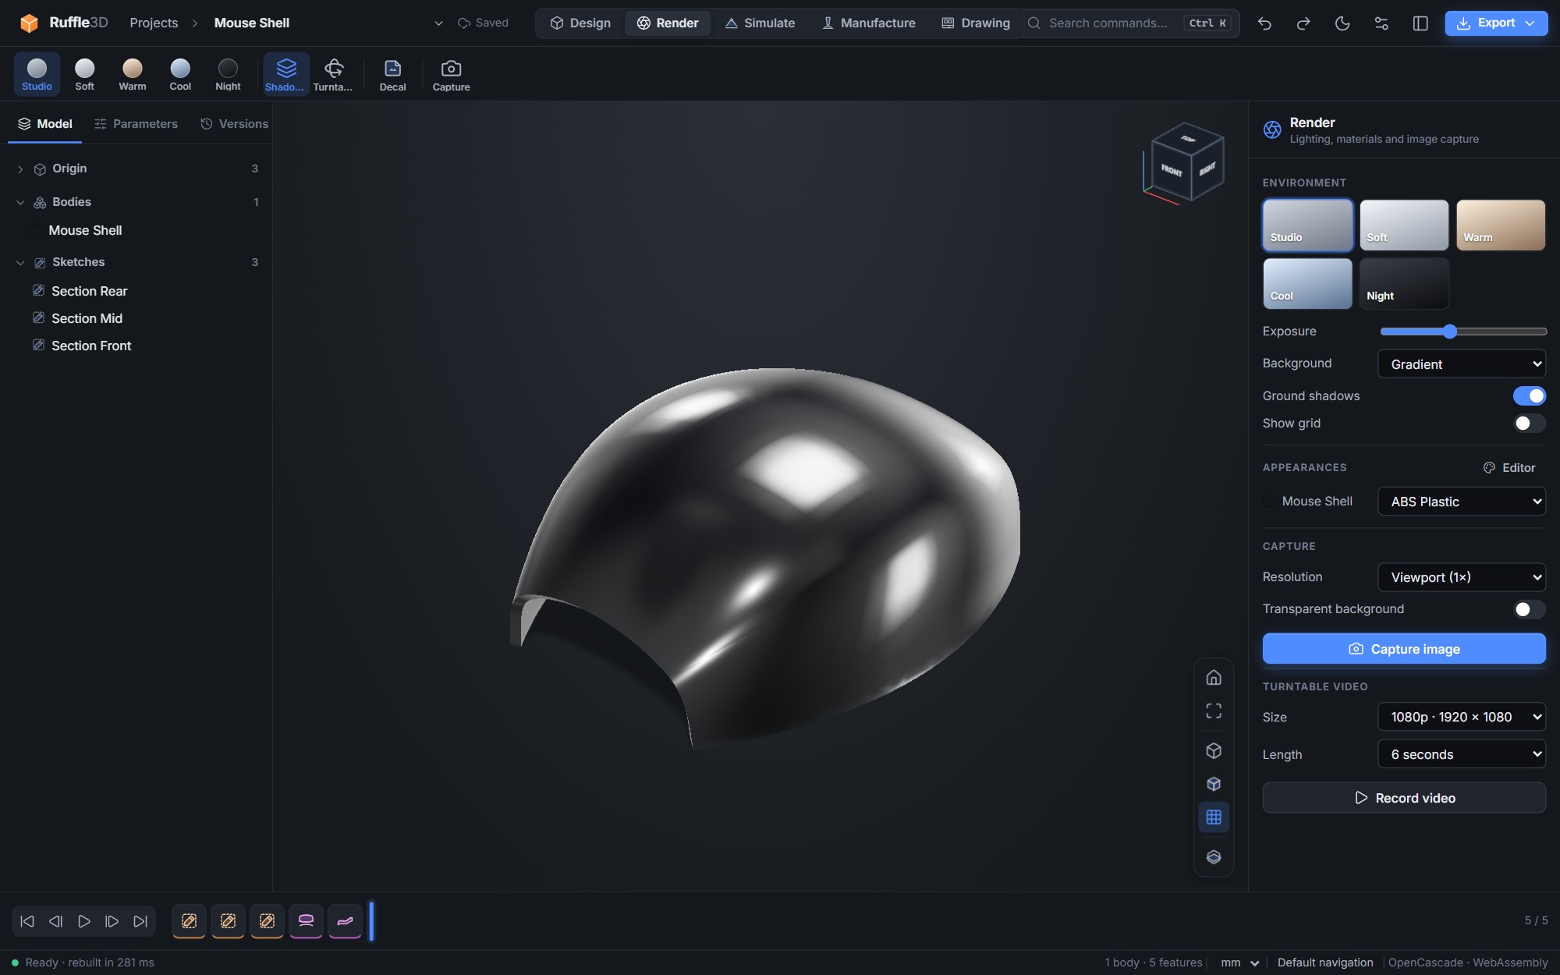Toggle the side panel layout icon
The image size is (1560, 975).
tap(1420, 23)
